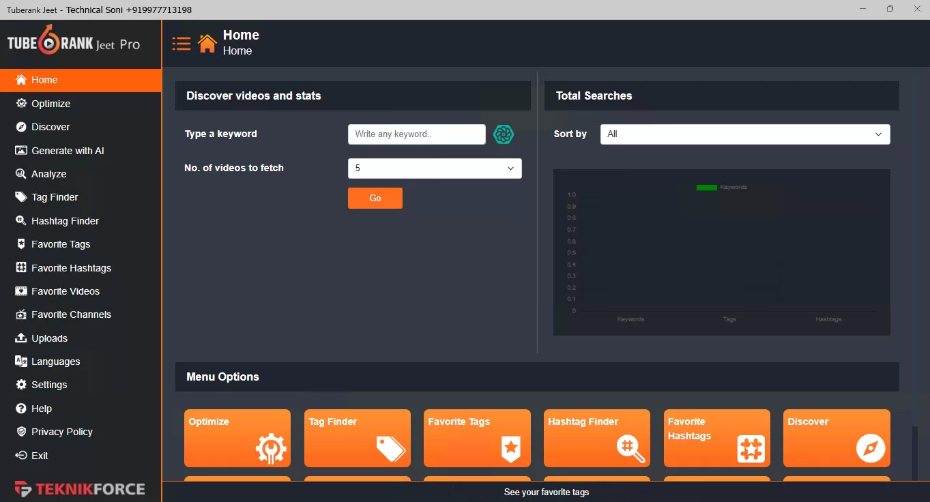Click the 'Menu Options' heading
This screenshot has height=502, width=930.
222,376
